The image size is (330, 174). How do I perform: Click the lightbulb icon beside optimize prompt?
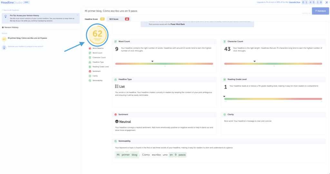[4, 47]
